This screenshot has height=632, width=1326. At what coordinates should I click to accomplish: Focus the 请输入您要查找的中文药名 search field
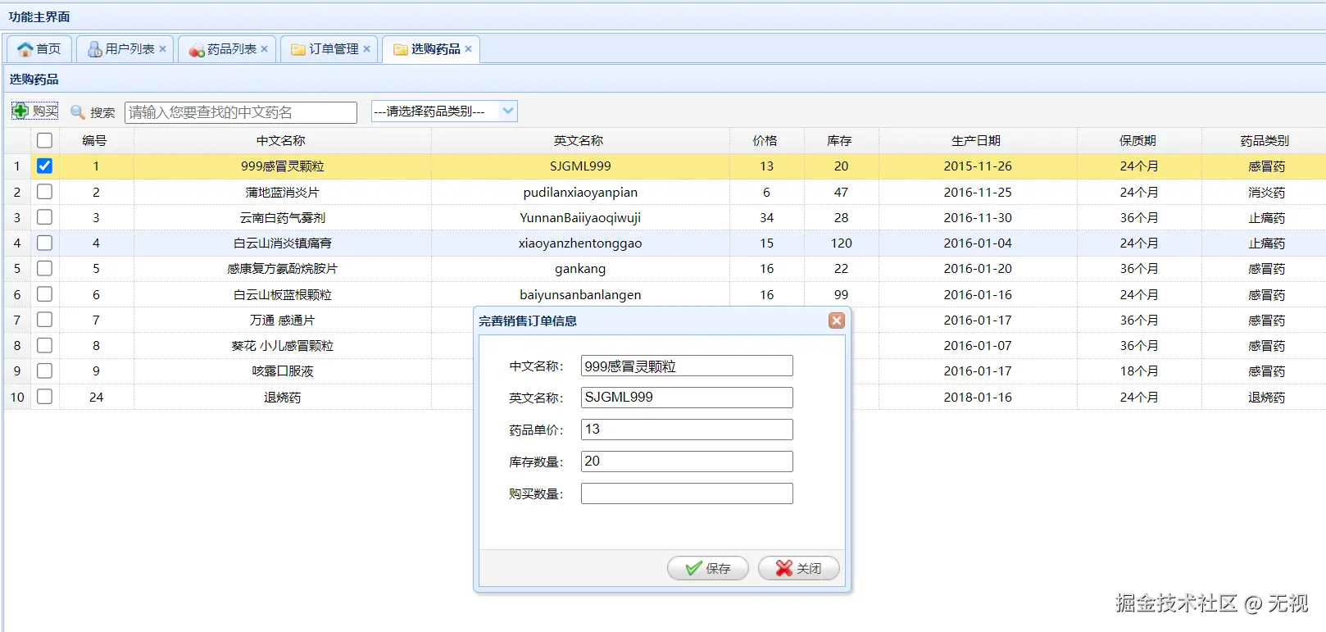pyautogui.click(x=241, y=112)
